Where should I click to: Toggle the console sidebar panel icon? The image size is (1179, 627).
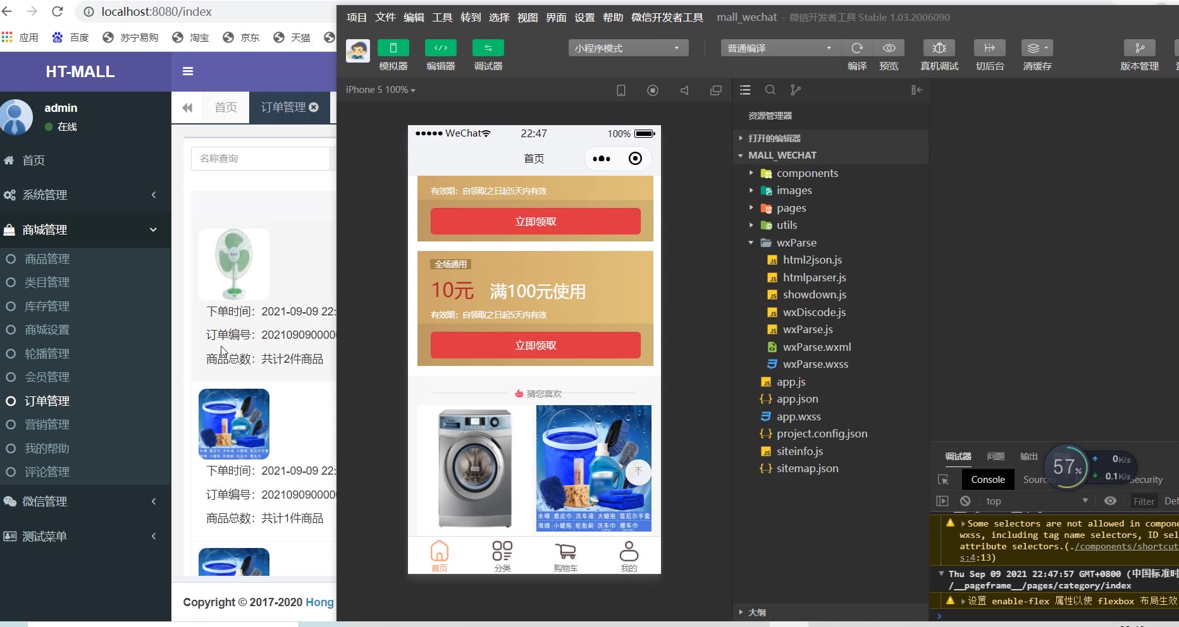point(942,501)
